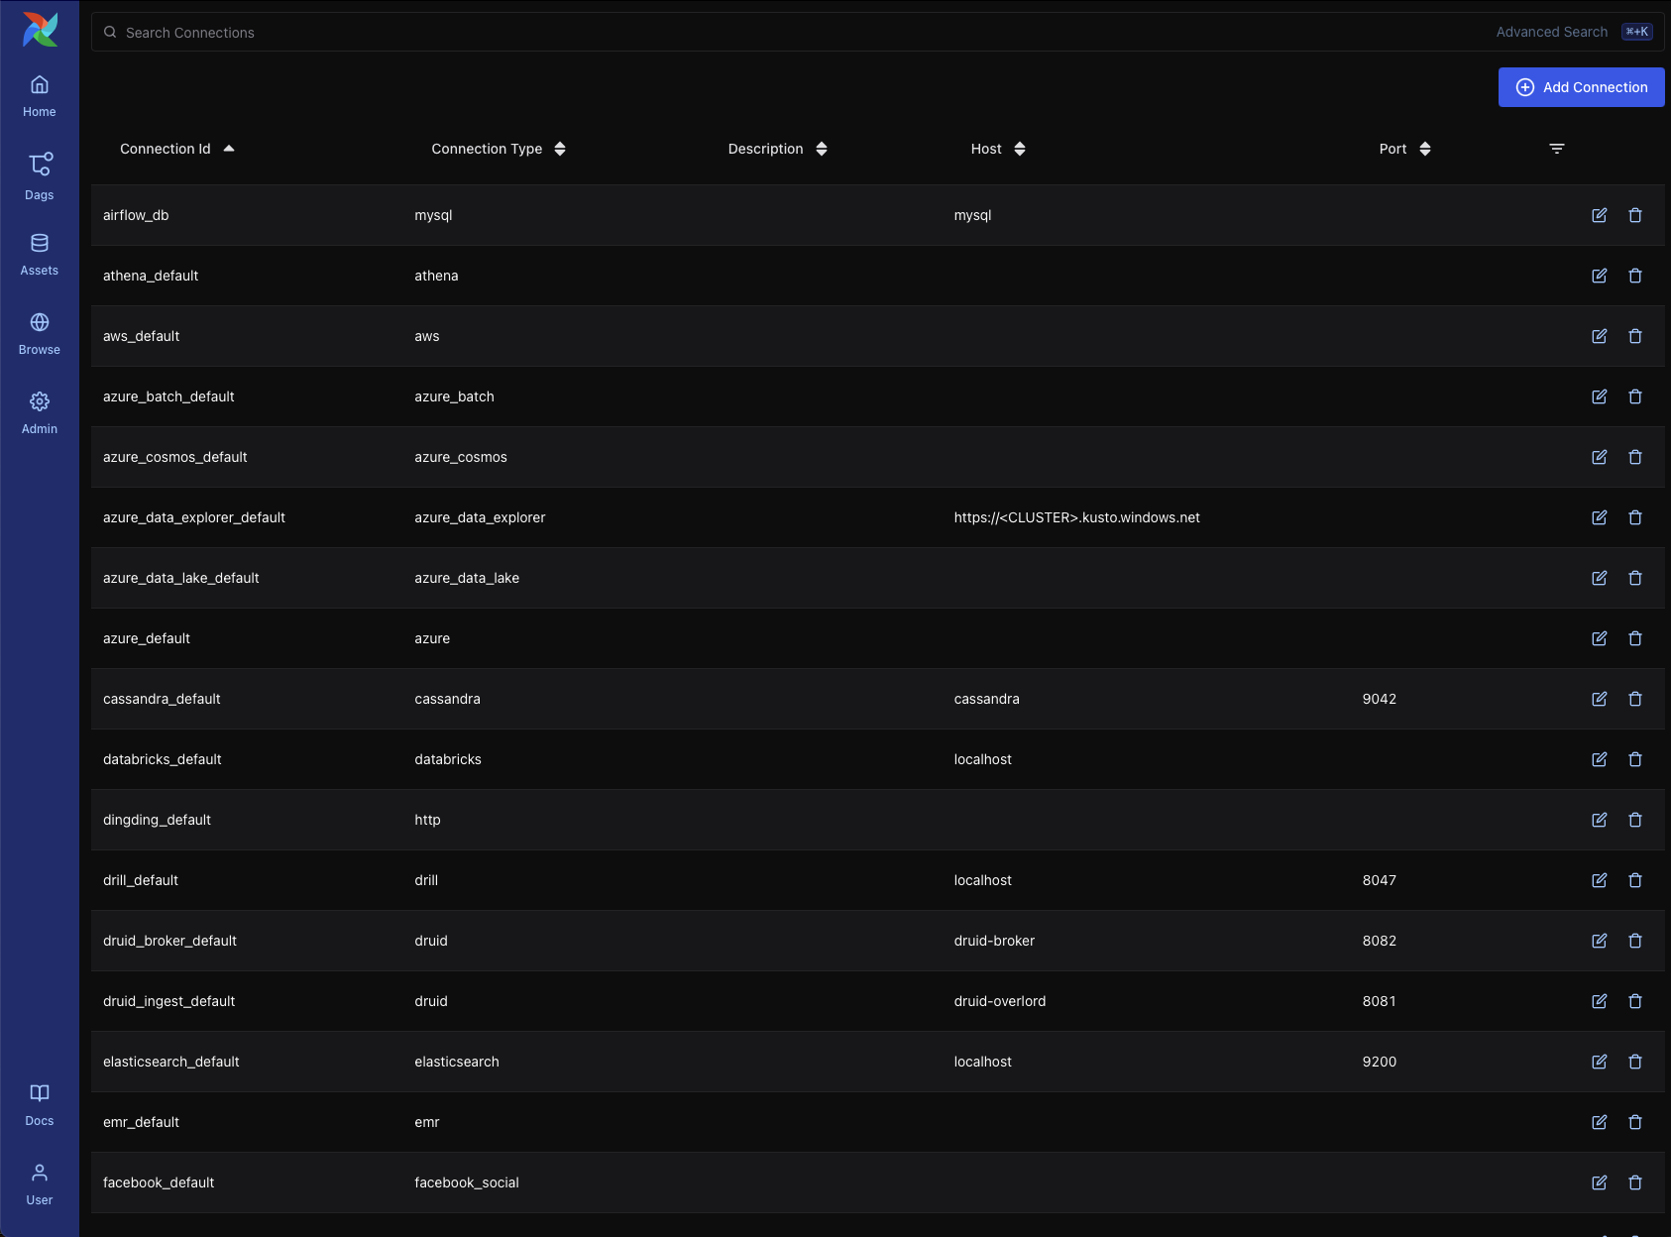Open the column filter icon
The height and width of the screenshot is (1237, 1671).
click(1556, 149)
